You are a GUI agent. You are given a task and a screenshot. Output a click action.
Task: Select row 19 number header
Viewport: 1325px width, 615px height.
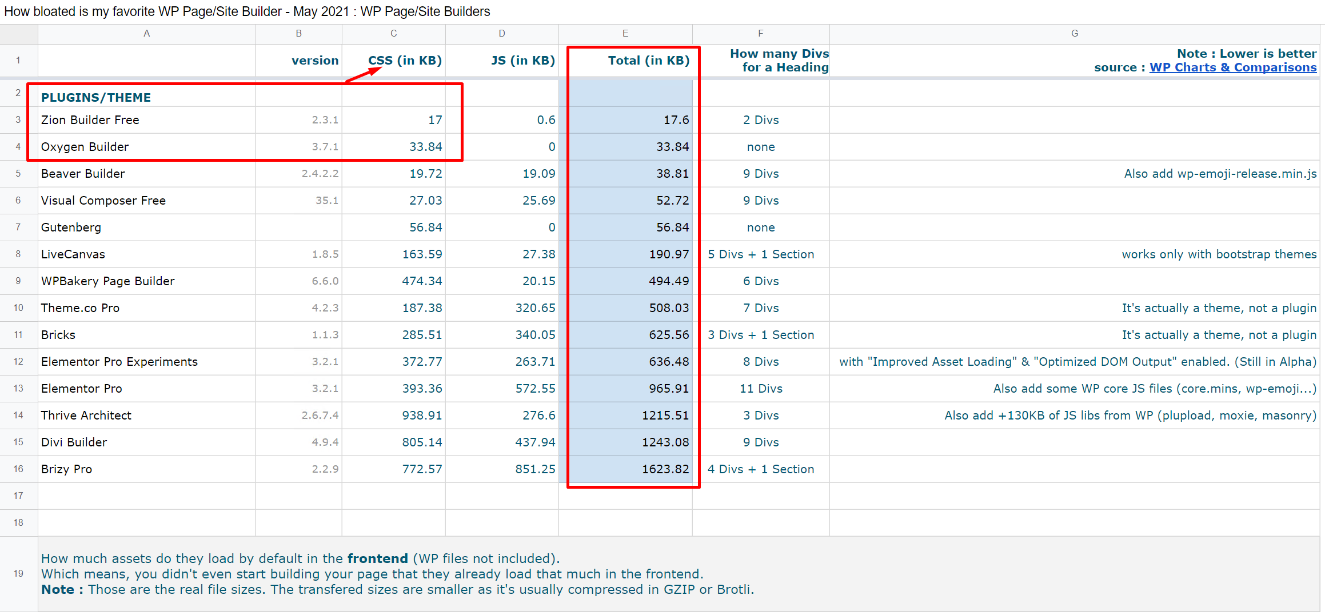18,574
